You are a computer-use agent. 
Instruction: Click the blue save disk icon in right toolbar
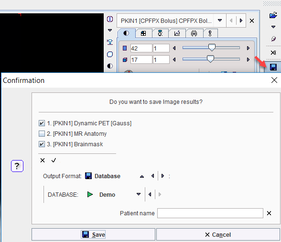pyautogui.click(x=273, y=67)
